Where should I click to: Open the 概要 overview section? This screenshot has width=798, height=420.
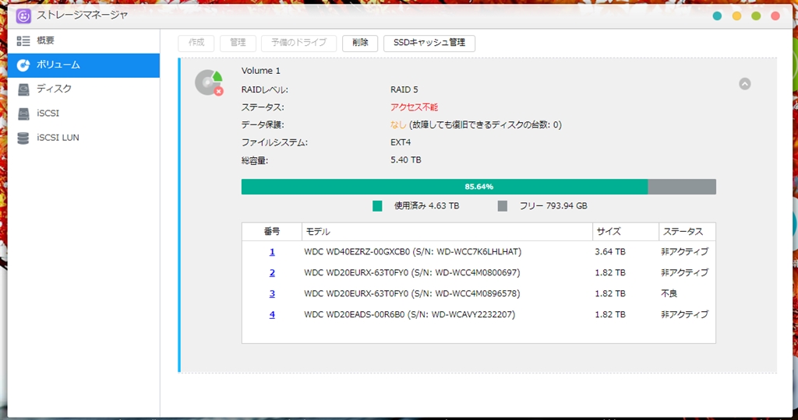(x=83, y=41)
